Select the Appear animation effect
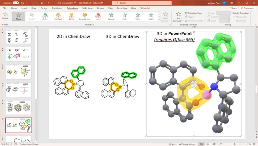Image resolution: width=258 pixels, height=146 pixels. point(111,16)
